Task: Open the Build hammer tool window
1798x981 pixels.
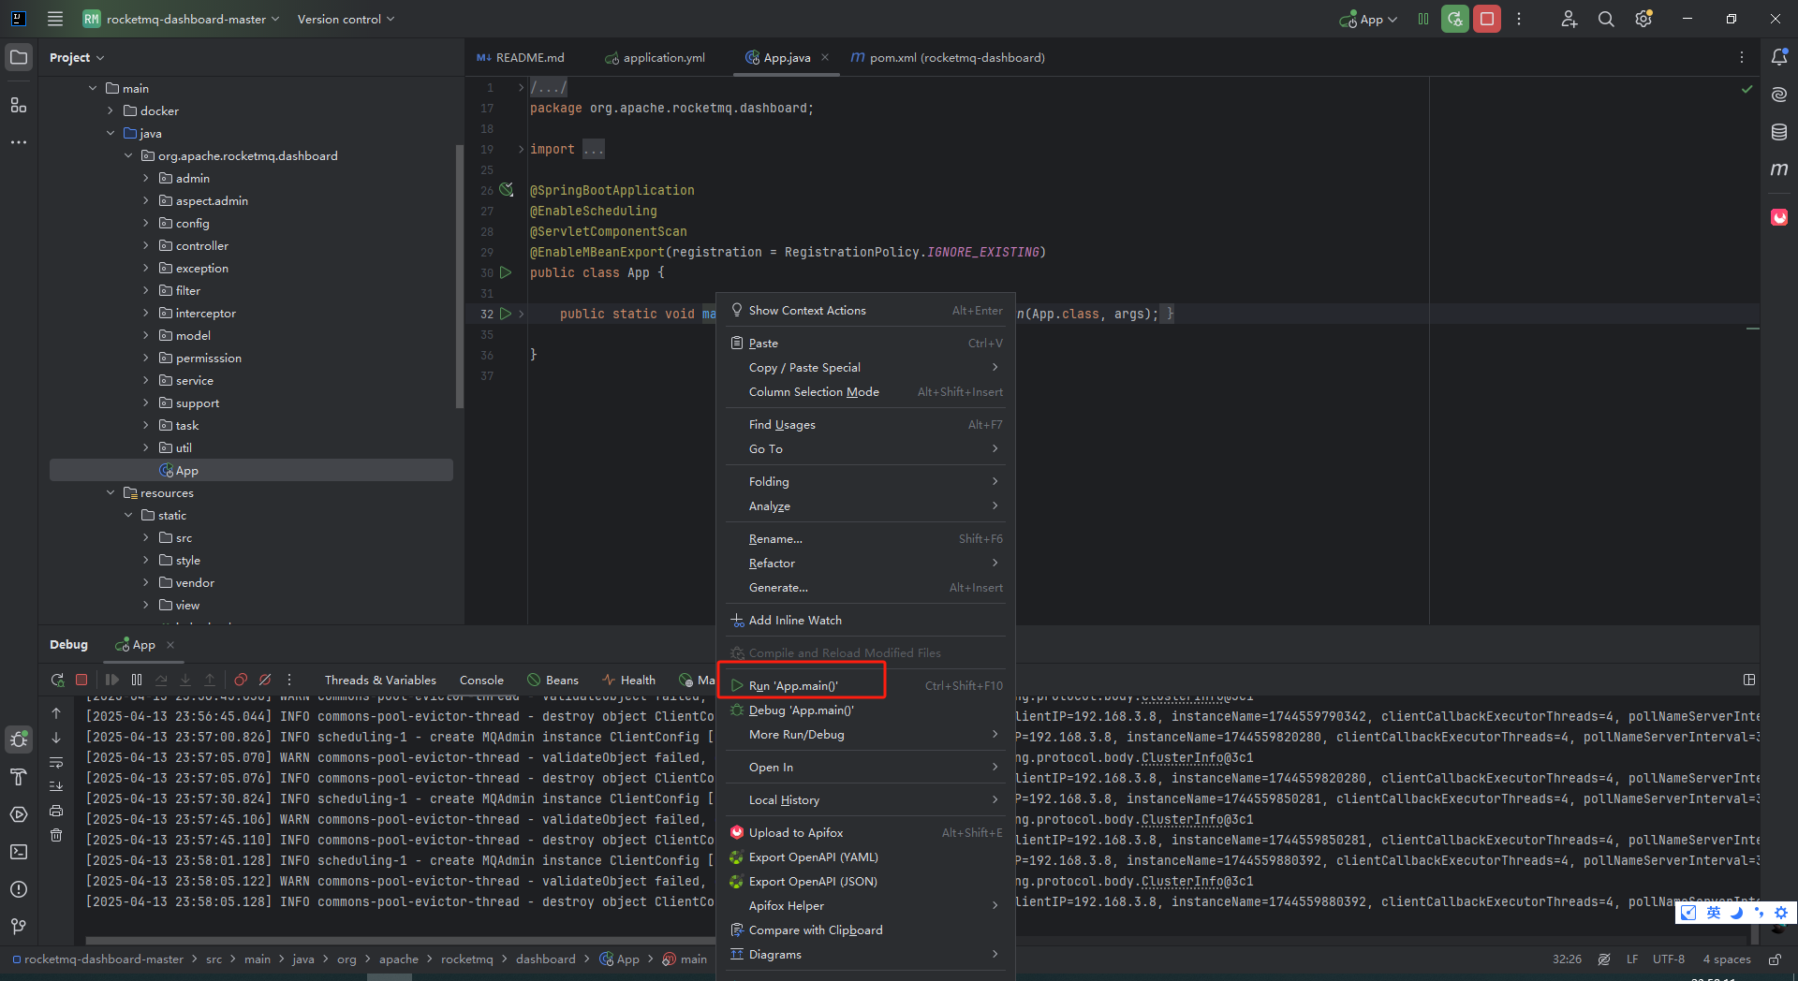Action: (19, 777)
